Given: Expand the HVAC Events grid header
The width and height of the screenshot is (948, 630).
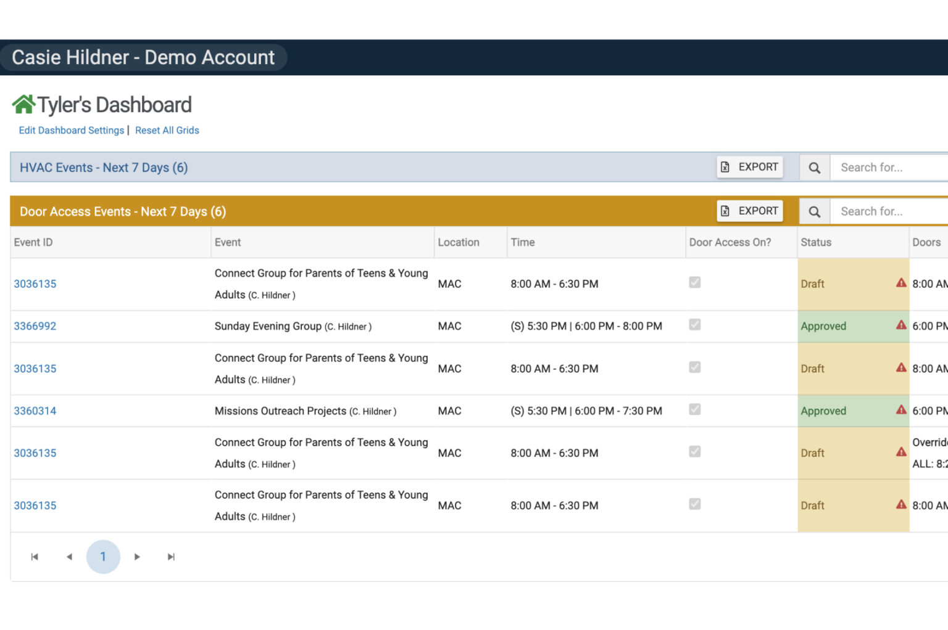Looking at the screenshot, I should click(102, 167).
